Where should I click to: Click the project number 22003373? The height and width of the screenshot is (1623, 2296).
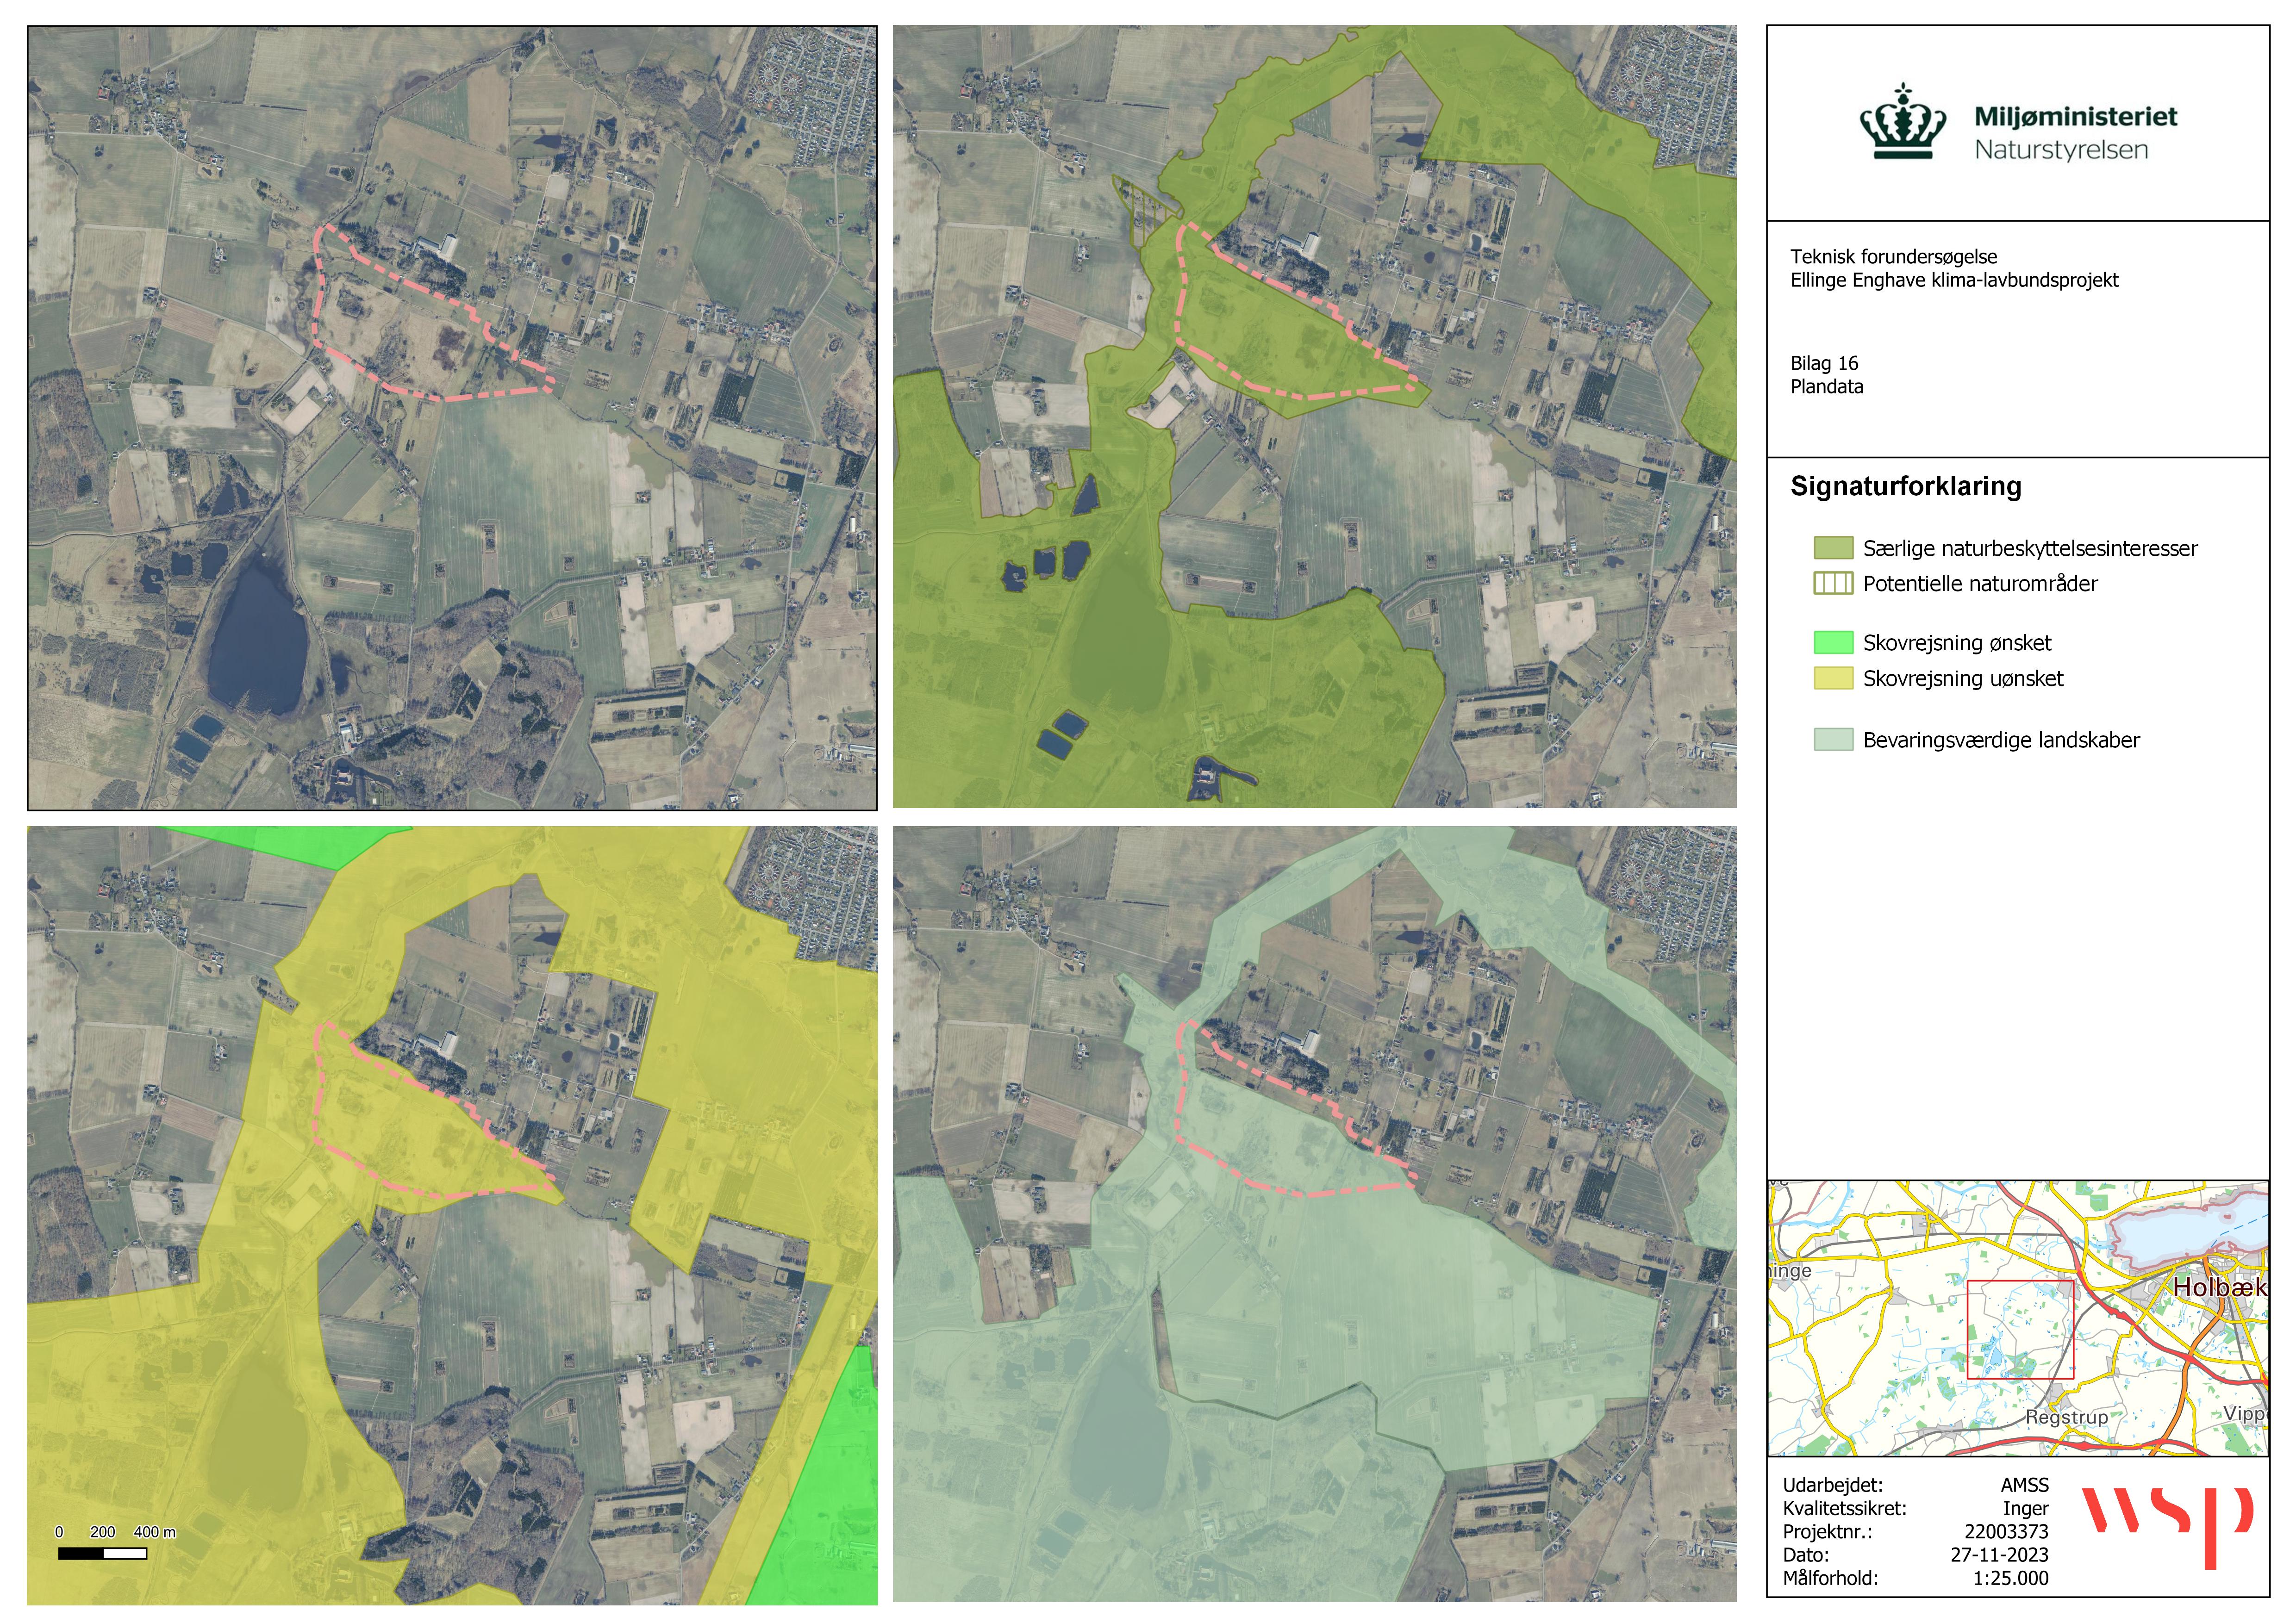click(x=2006, y=1531)
